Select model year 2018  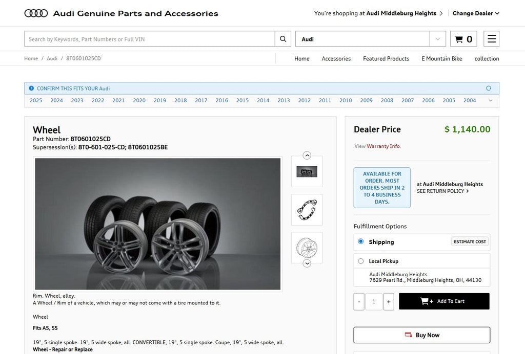click(180, 101)
